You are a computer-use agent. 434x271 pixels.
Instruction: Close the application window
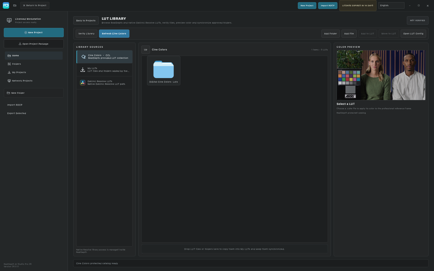[x=428, y=5]
